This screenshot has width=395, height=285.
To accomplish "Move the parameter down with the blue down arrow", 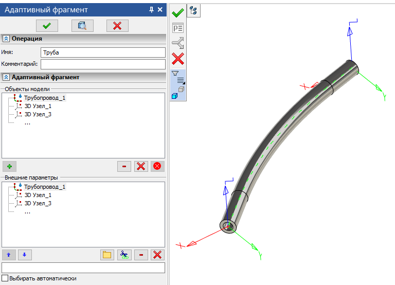I will coord(25,255).
